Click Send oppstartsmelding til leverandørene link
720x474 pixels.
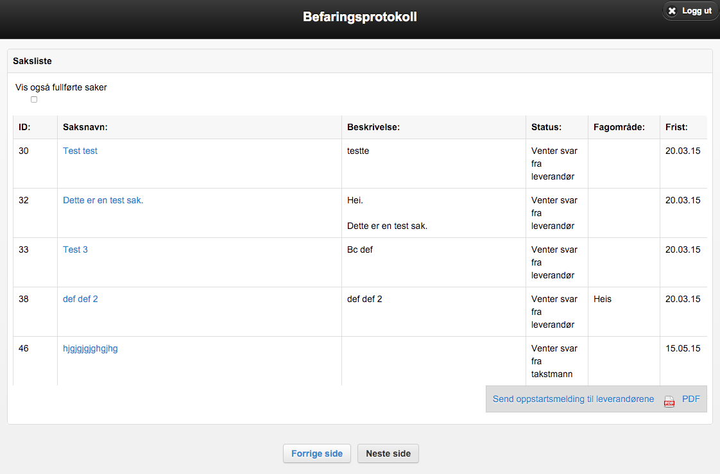pos(573,399)
